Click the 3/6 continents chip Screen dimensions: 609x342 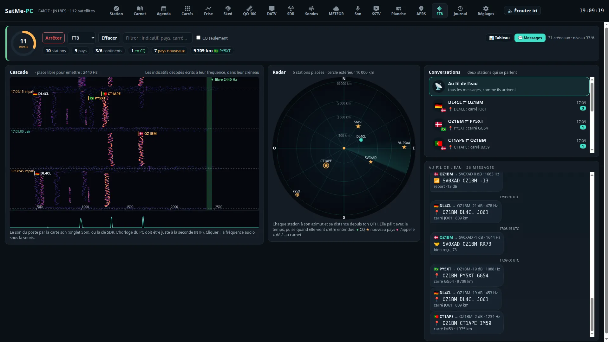pos(109,51)
